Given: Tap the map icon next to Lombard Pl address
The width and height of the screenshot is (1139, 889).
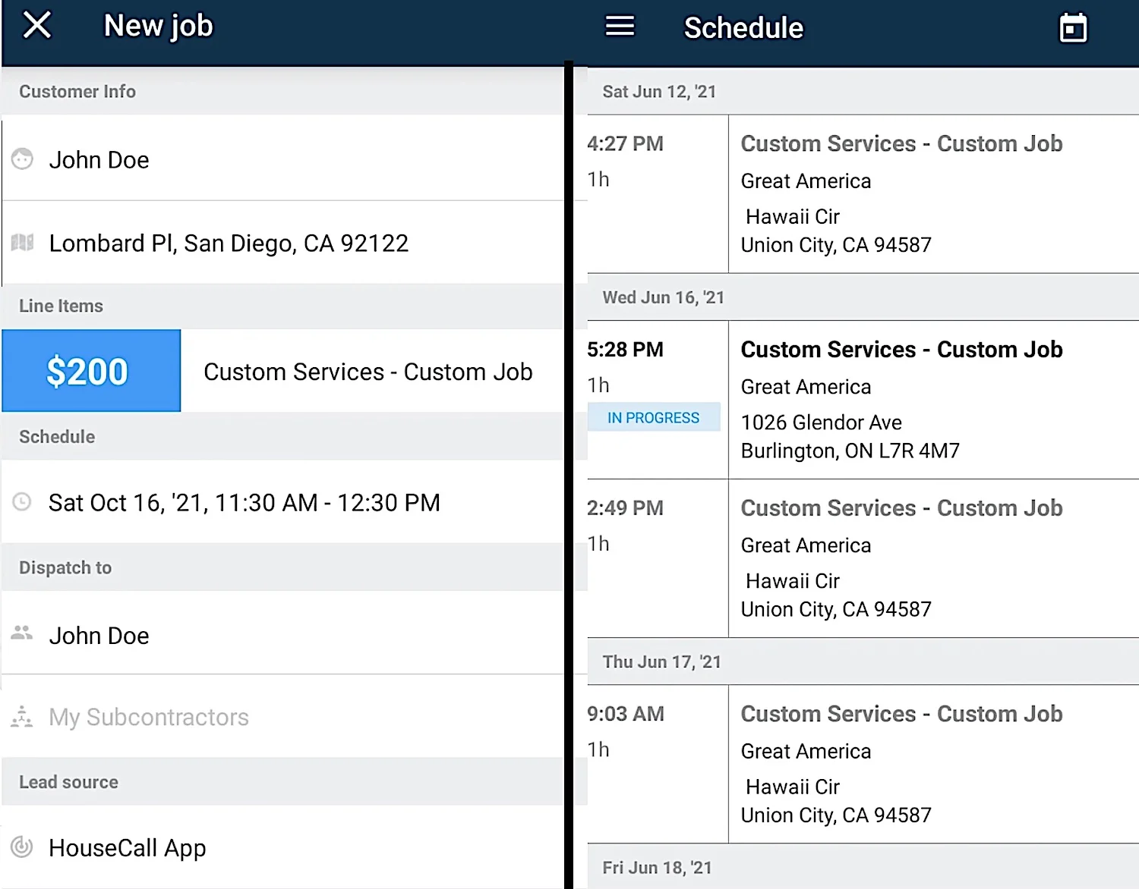Looking at the screenshot, I should [x=22, y=243].
